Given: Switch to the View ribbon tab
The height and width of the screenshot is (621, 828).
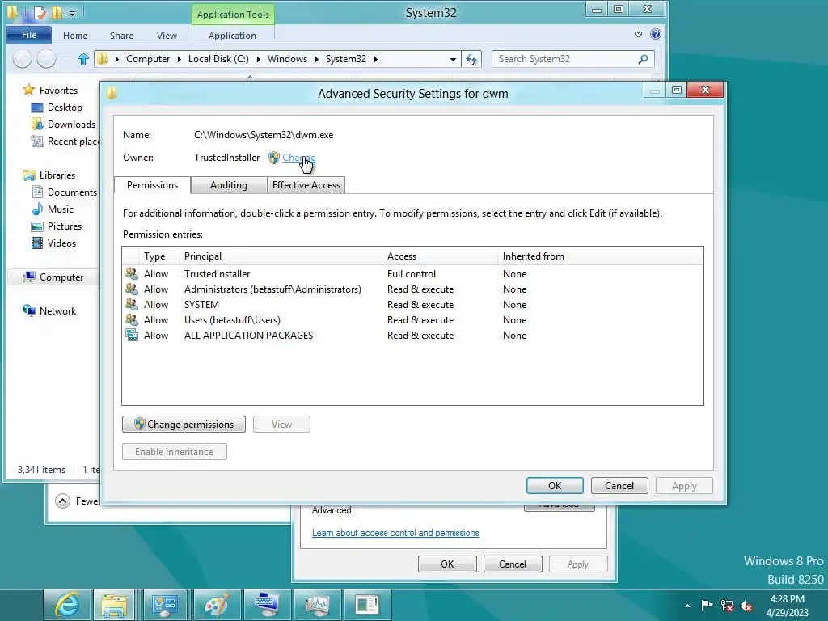Looking at the screenshot, I should click(x=167, y=36).
